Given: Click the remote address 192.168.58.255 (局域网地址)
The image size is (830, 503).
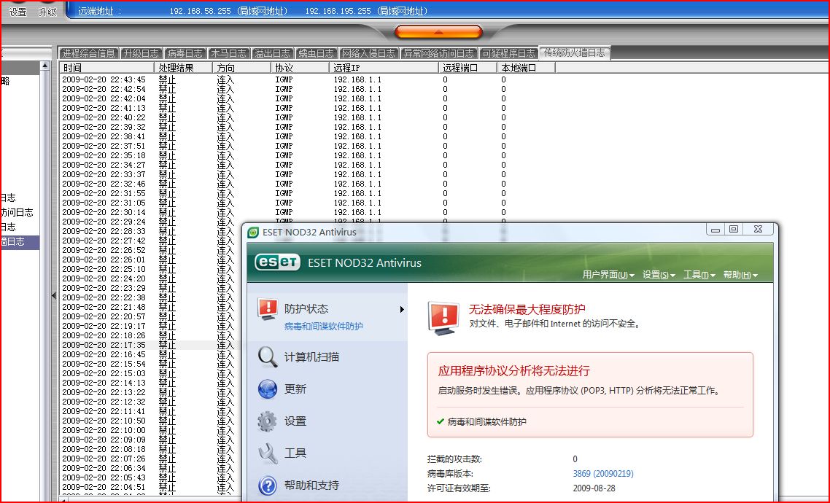Looking at the screenshot, I should 228,11.
